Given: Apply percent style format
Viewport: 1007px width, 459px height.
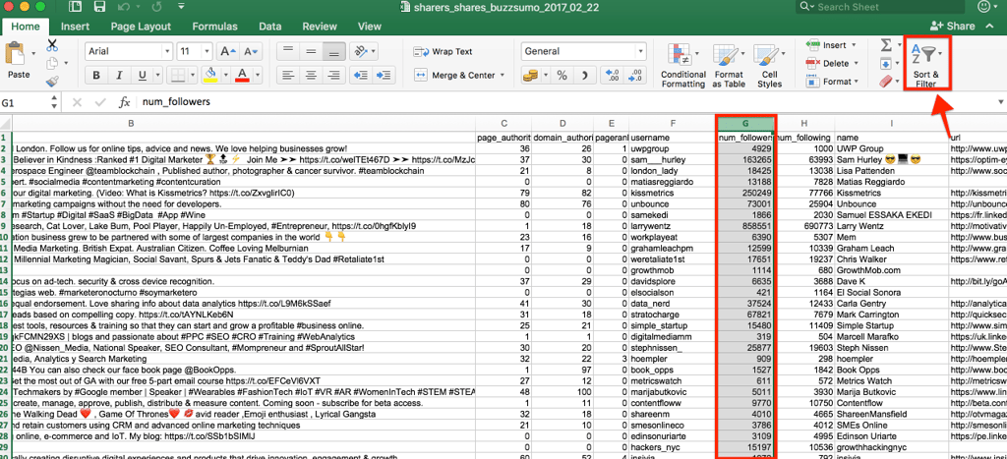Looking at the screenshot, I should click(562, 76).
